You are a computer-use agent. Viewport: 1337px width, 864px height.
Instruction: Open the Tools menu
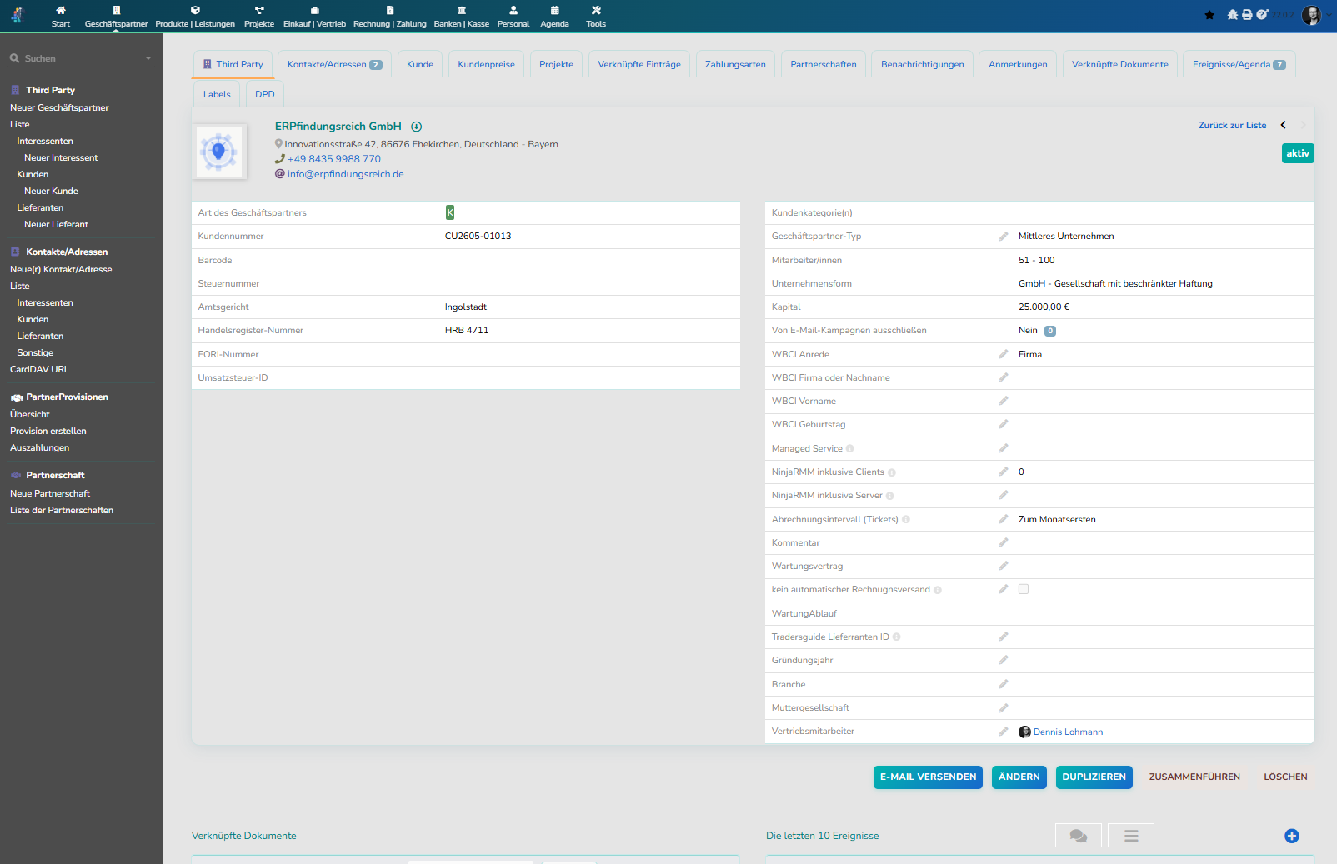pyautogui.click(x=596, y=17)
